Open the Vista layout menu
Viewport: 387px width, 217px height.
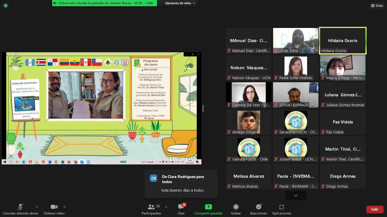coord(377,6)
